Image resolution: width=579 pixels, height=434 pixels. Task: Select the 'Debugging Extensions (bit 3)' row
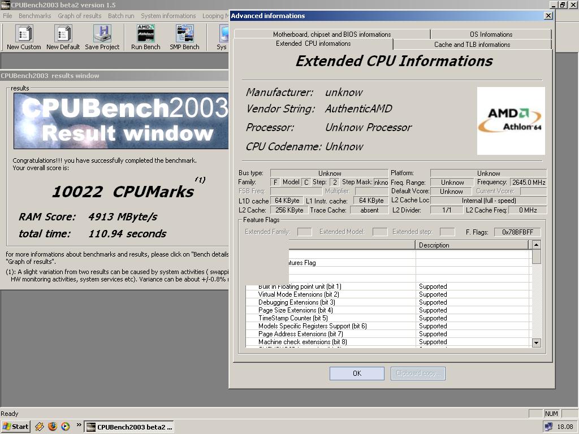click(387, 302)
